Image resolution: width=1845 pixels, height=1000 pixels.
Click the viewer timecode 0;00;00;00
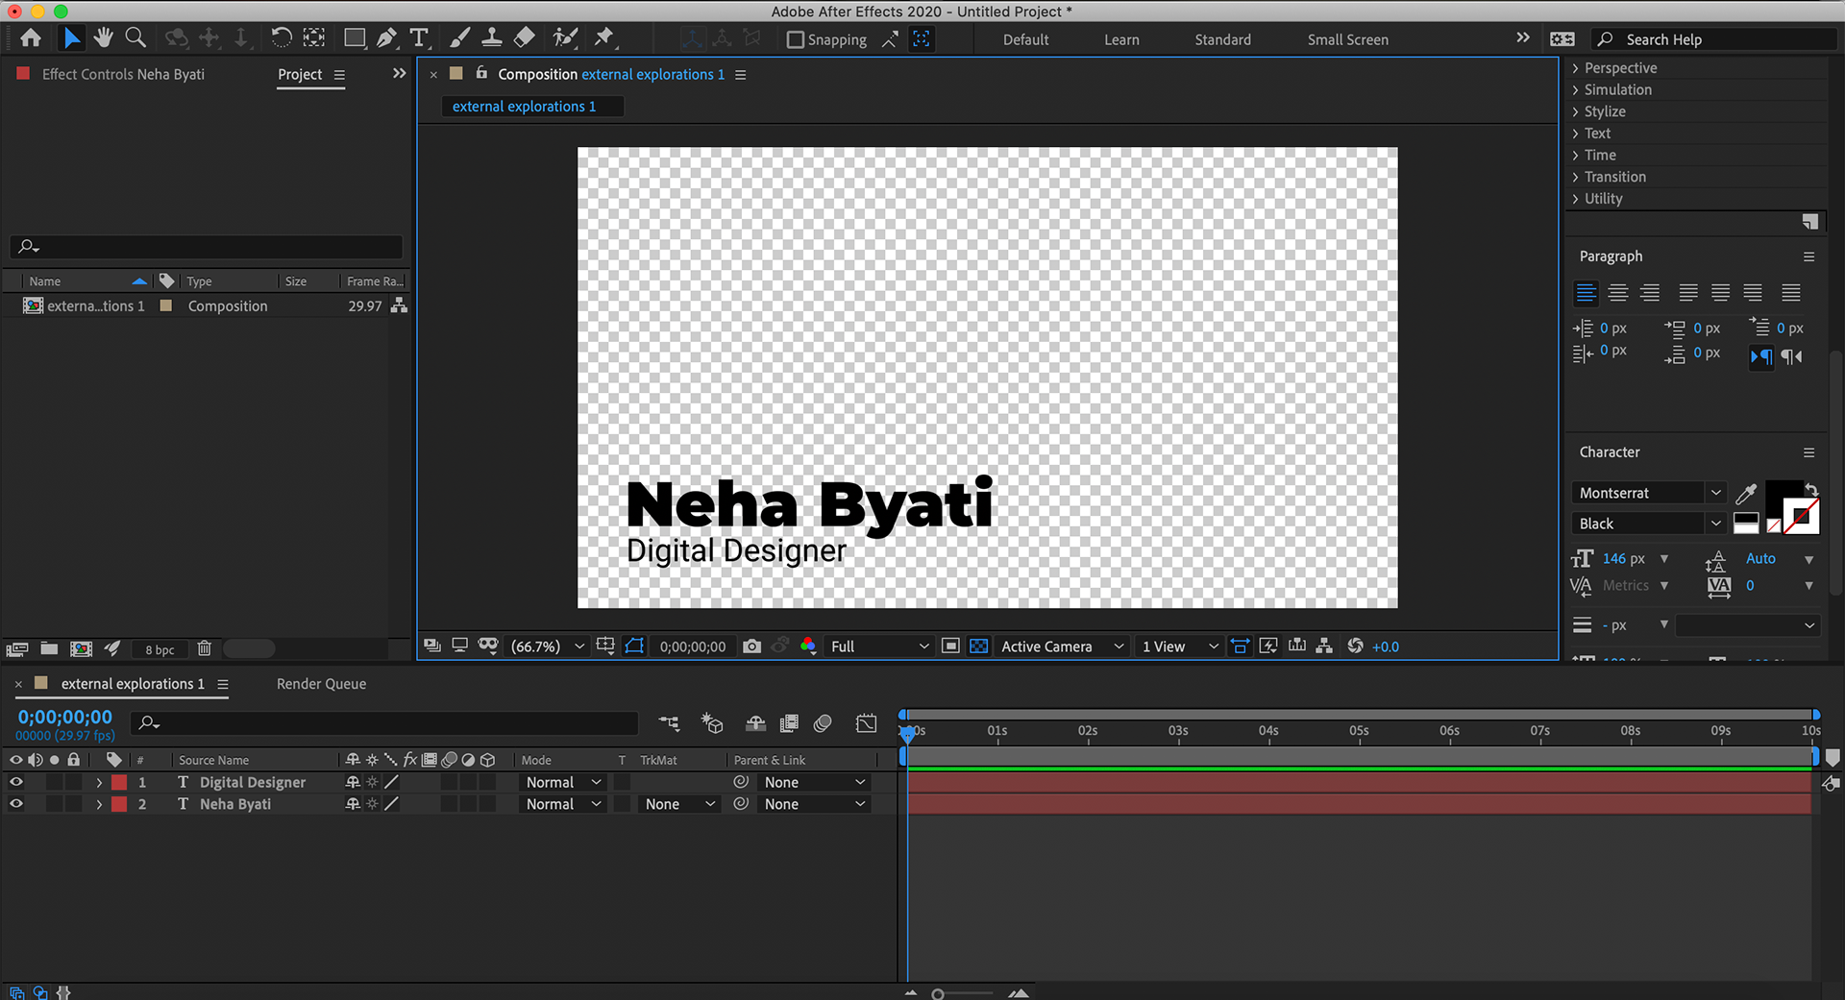coord(693,646)
